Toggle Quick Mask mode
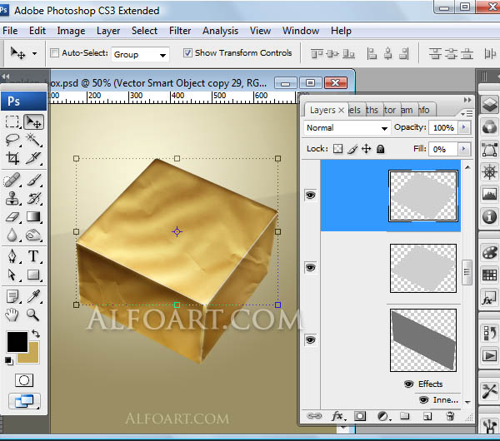500x441 pixels. click(24, 380)
